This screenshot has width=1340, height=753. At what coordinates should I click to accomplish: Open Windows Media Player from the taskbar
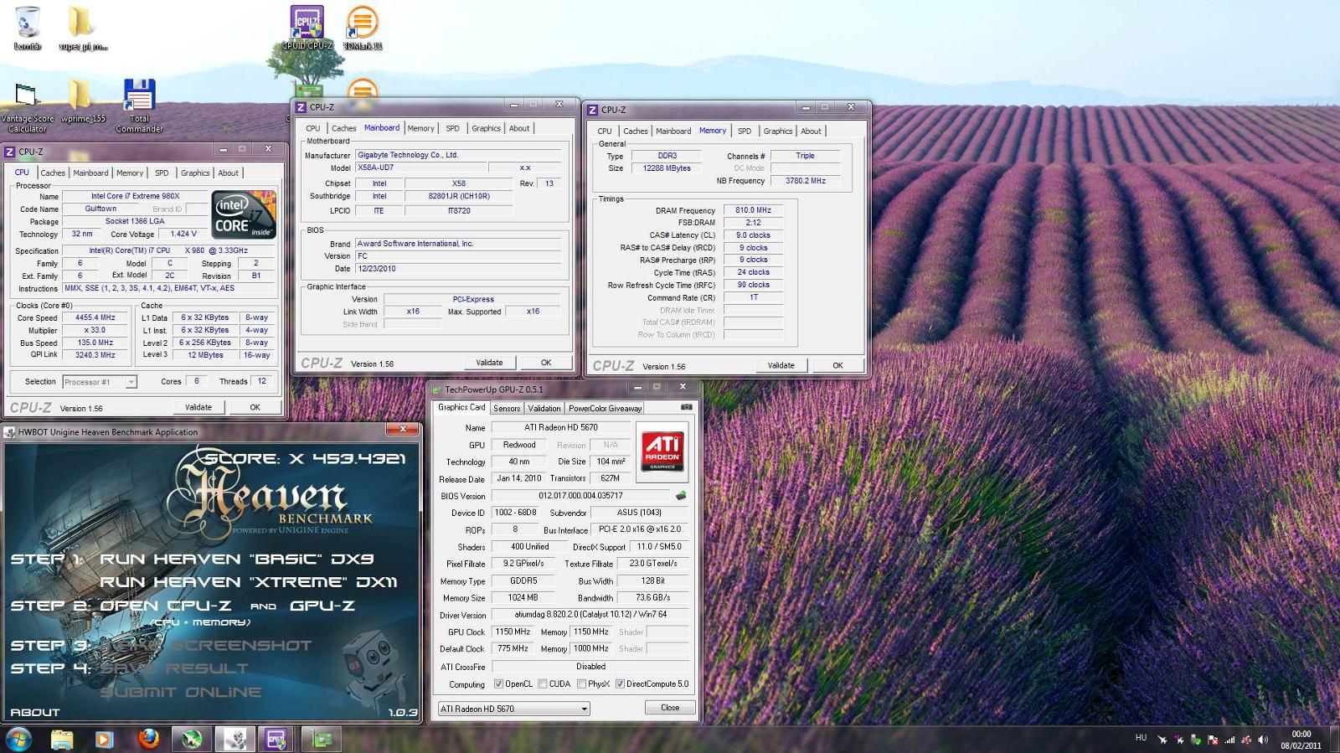(x=104, y=739)
